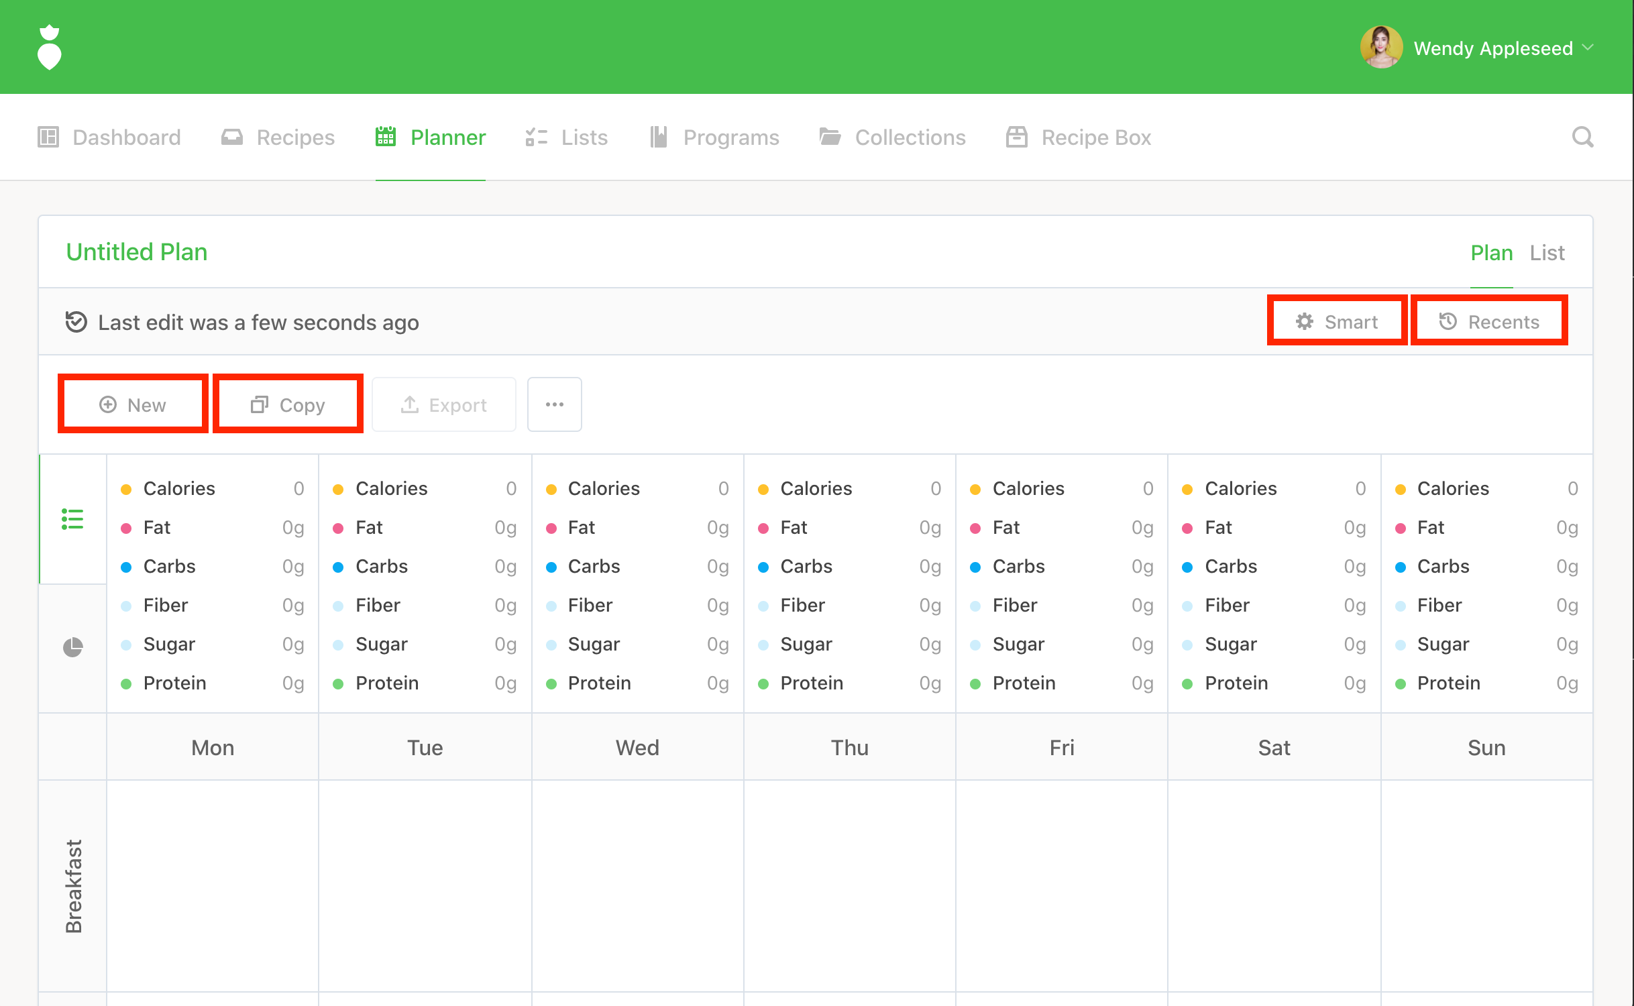The width and height of the screenshot is (1634, 1006).
Task: Click the last-edit history clock icon
Action: pos(76,322)
